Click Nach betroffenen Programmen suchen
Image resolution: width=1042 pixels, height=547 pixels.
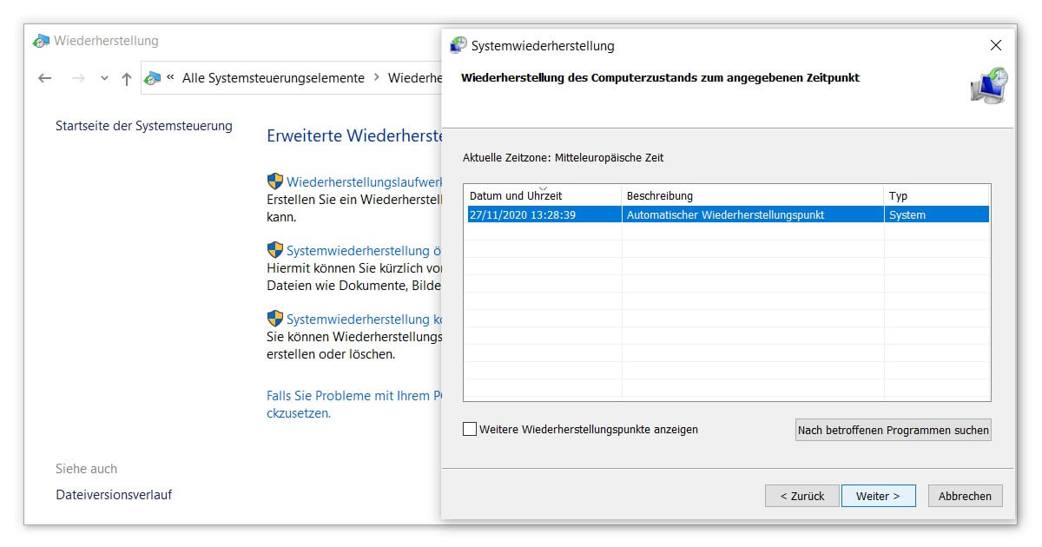pyautogui.click(x=892, y=430)
